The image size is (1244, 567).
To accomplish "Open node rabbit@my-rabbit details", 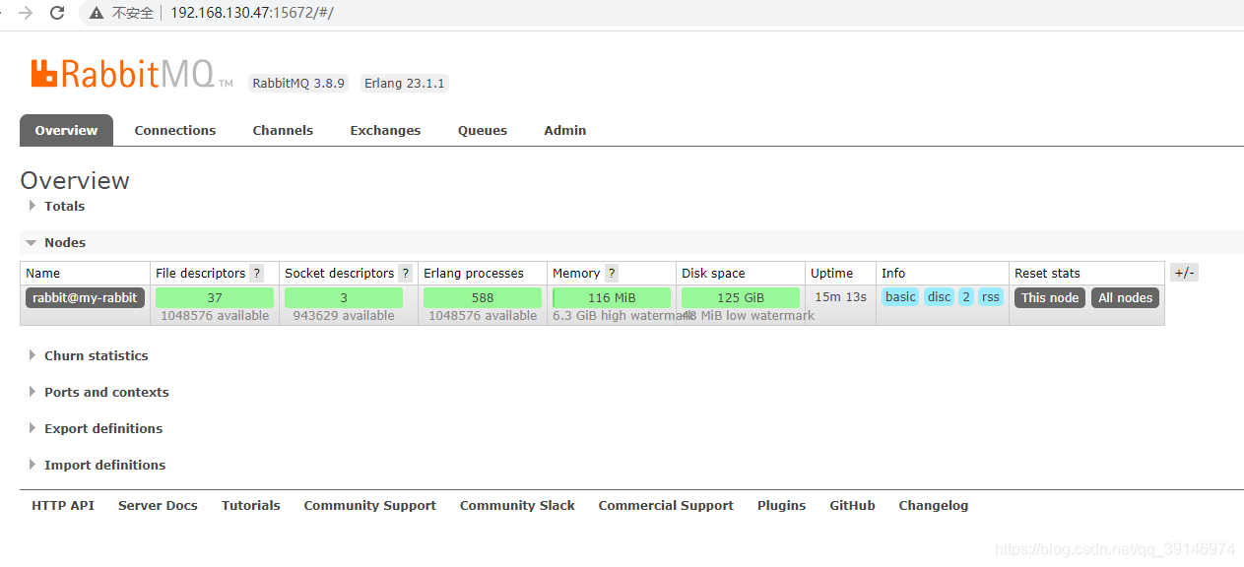I will (86, 297).
